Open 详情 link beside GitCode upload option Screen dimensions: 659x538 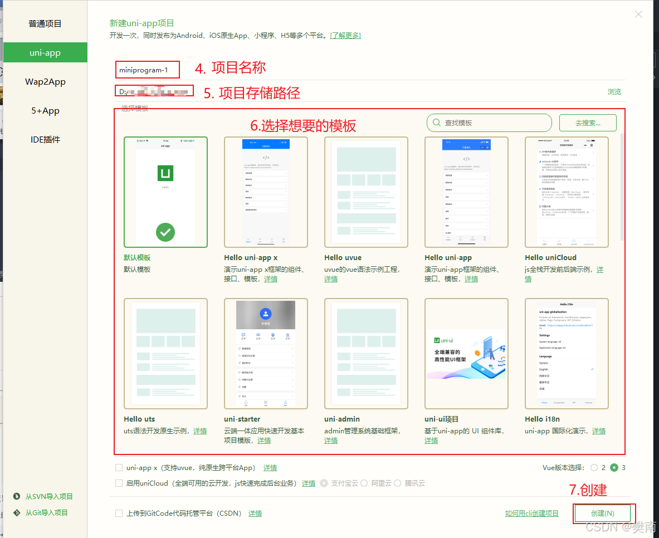coord(255,513)
